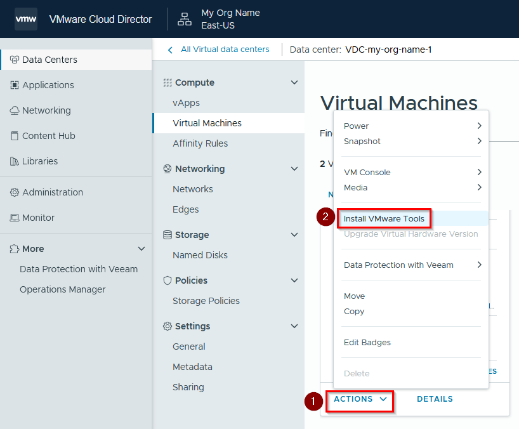The image size is (519, 429).
Task: Collapse the Storage section chevron
Action: click(294, 235)
